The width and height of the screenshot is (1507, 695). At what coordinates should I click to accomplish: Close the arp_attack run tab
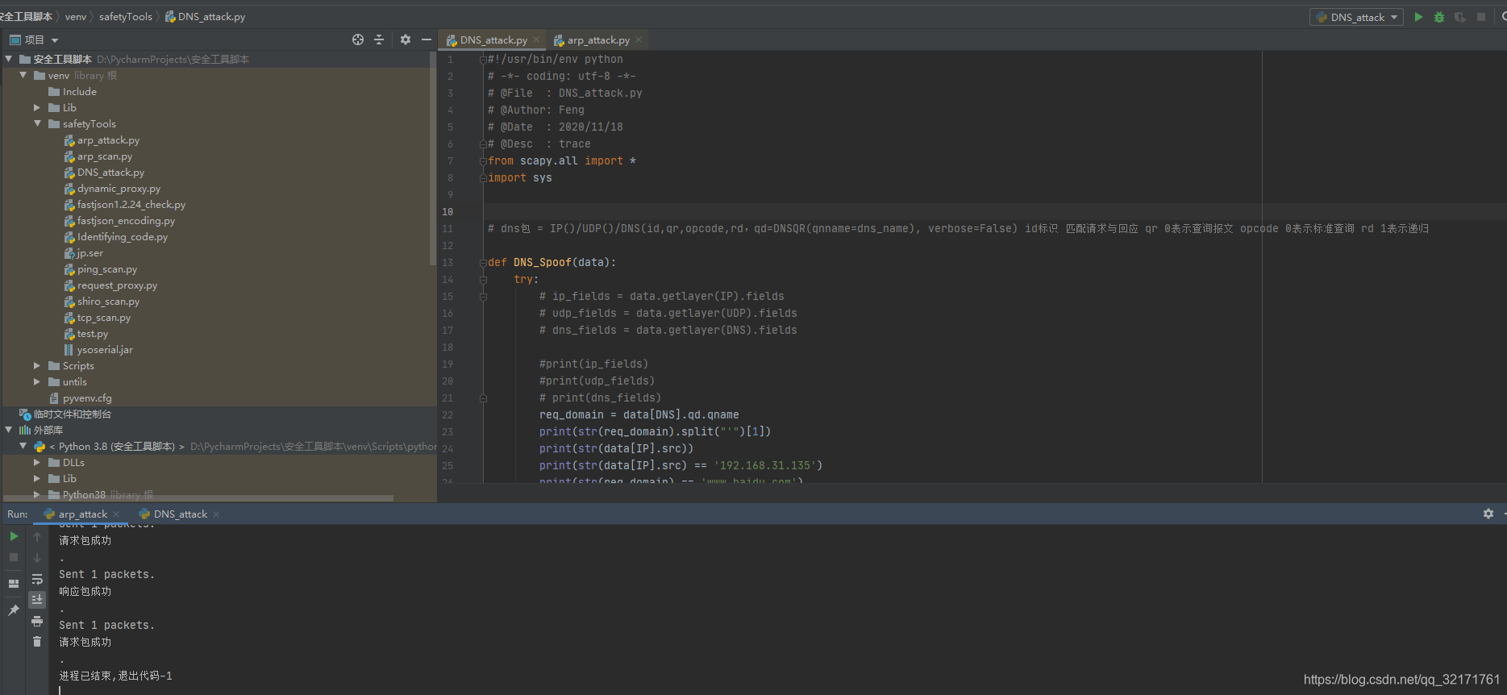tap(117, 514)
